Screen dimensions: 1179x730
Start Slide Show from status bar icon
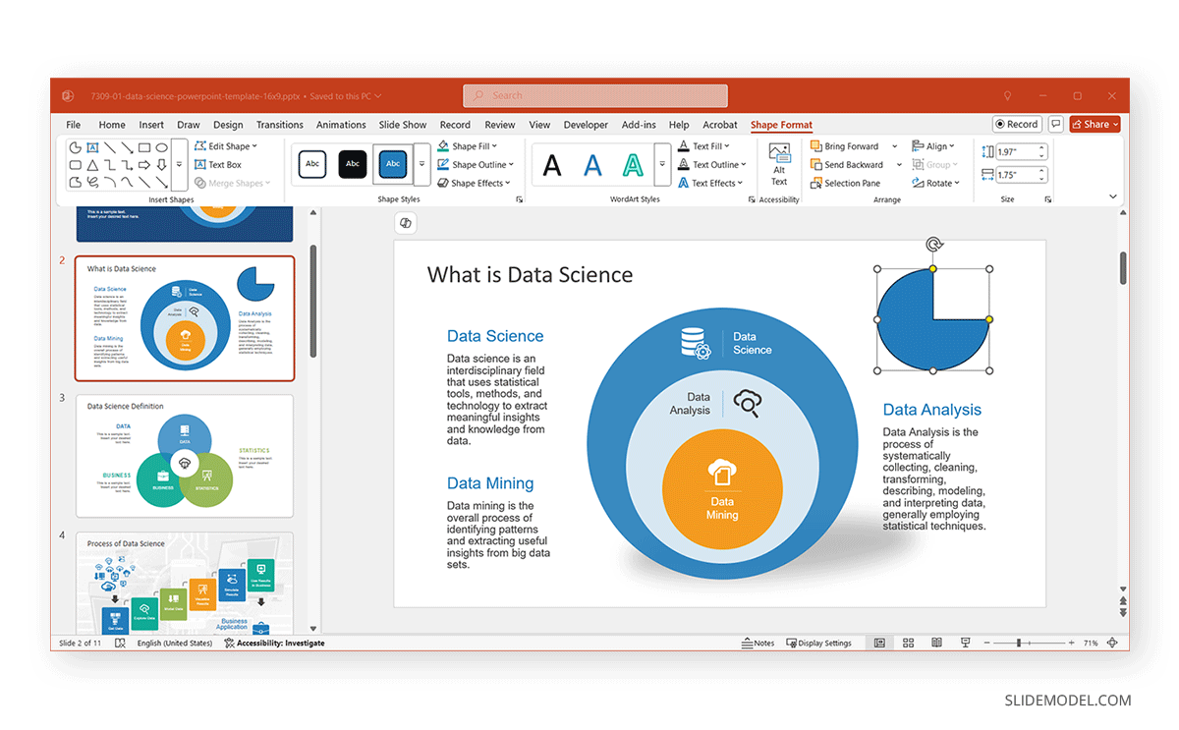[x=966, y=643]
